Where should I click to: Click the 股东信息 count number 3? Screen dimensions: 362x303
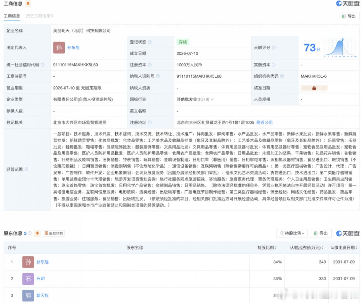pyautogui.click(x=25, y=233)
